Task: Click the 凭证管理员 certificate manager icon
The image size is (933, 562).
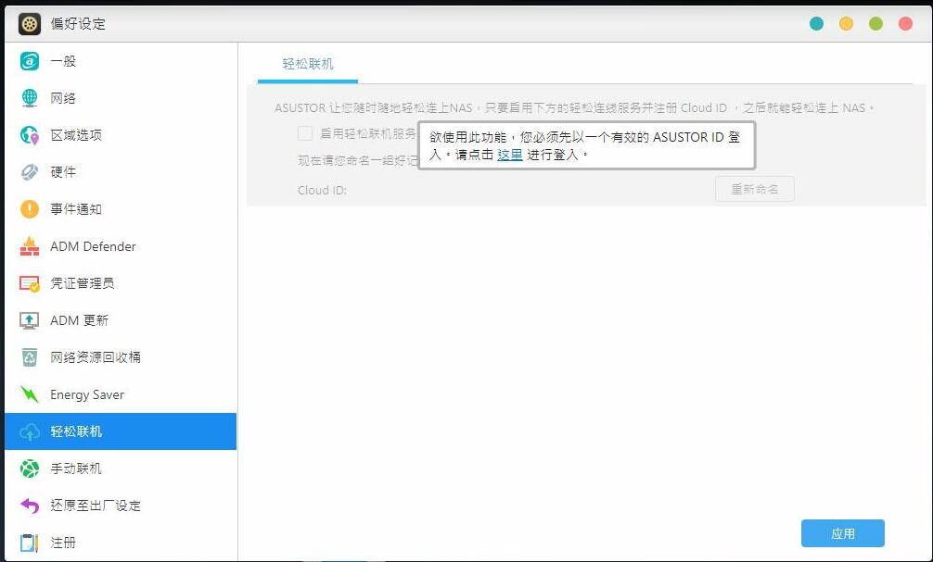Action: [28, 283]
